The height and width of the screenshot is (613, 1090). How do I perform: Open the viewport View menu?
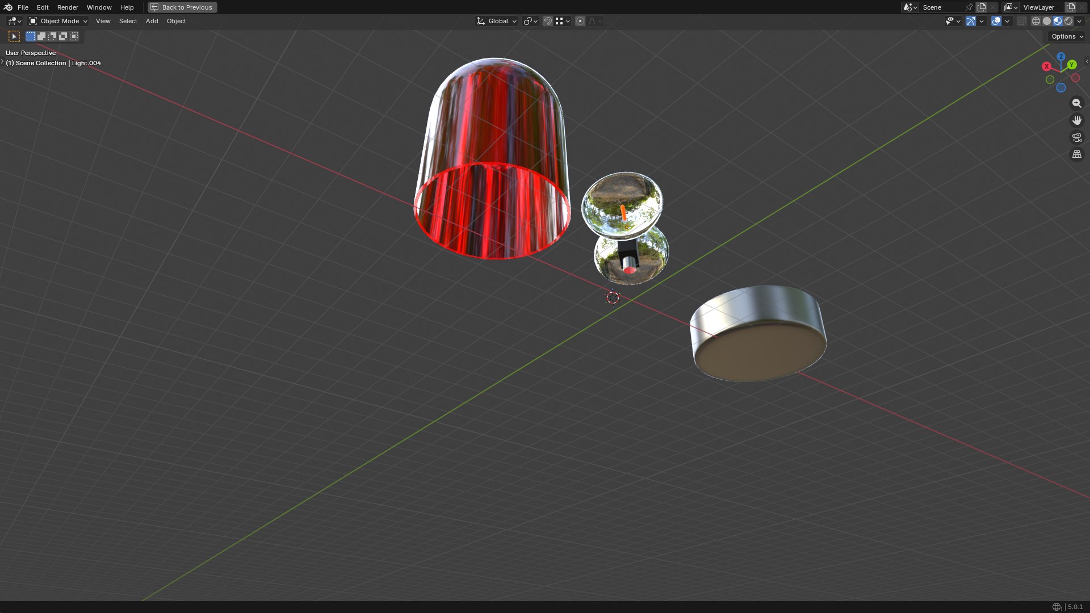[x=103, y=21]
